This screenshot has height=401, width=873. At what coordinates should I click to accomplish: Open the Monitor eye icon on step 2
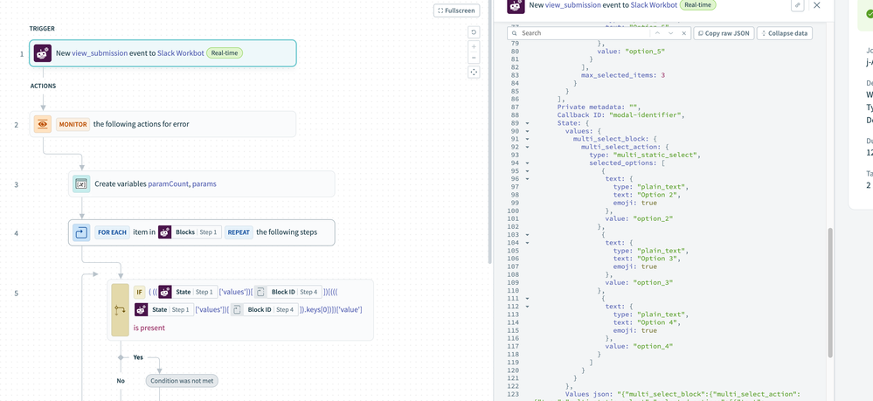pyautogui.click(x=43, y=124)
